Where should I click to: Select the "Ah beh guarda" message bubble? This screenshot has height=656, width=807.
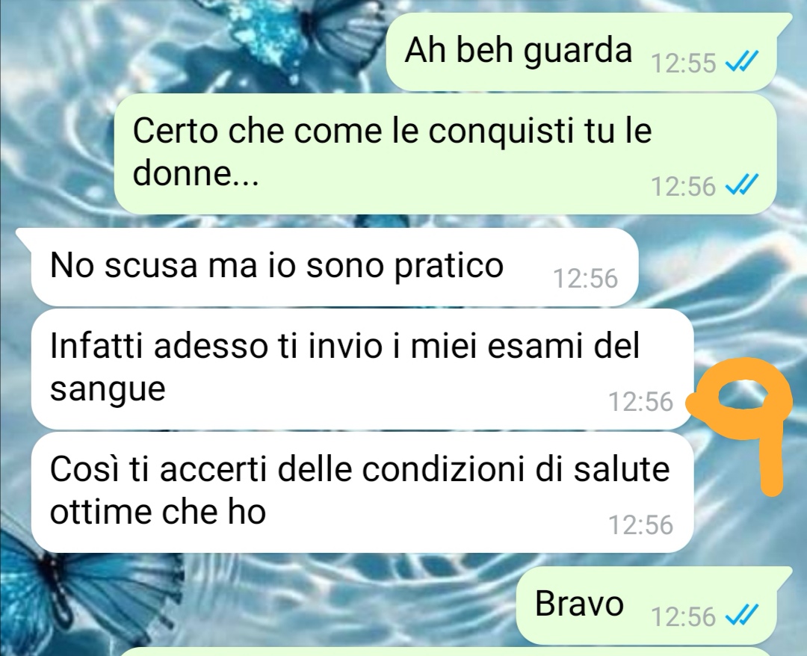pyautogui.click(x=581, y=52)
